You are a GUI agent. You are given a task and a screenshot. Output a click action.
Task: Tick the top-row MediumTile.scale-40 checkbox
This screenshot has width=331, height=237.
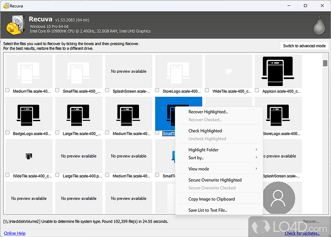(7, 90)
